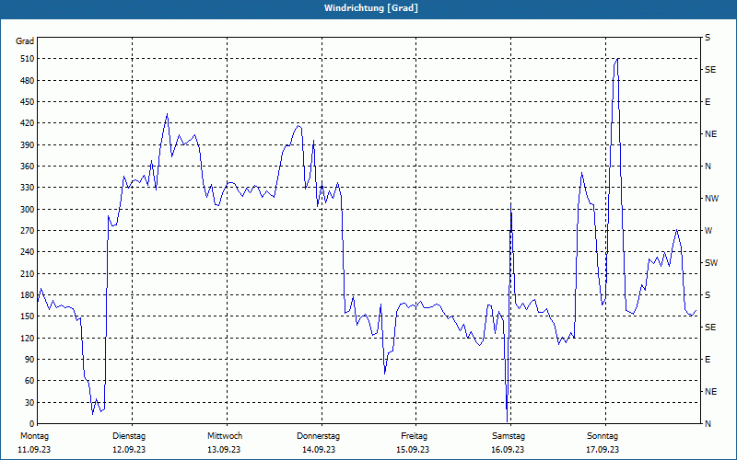Click the 0 value at the axis origin

pos(31,424)
